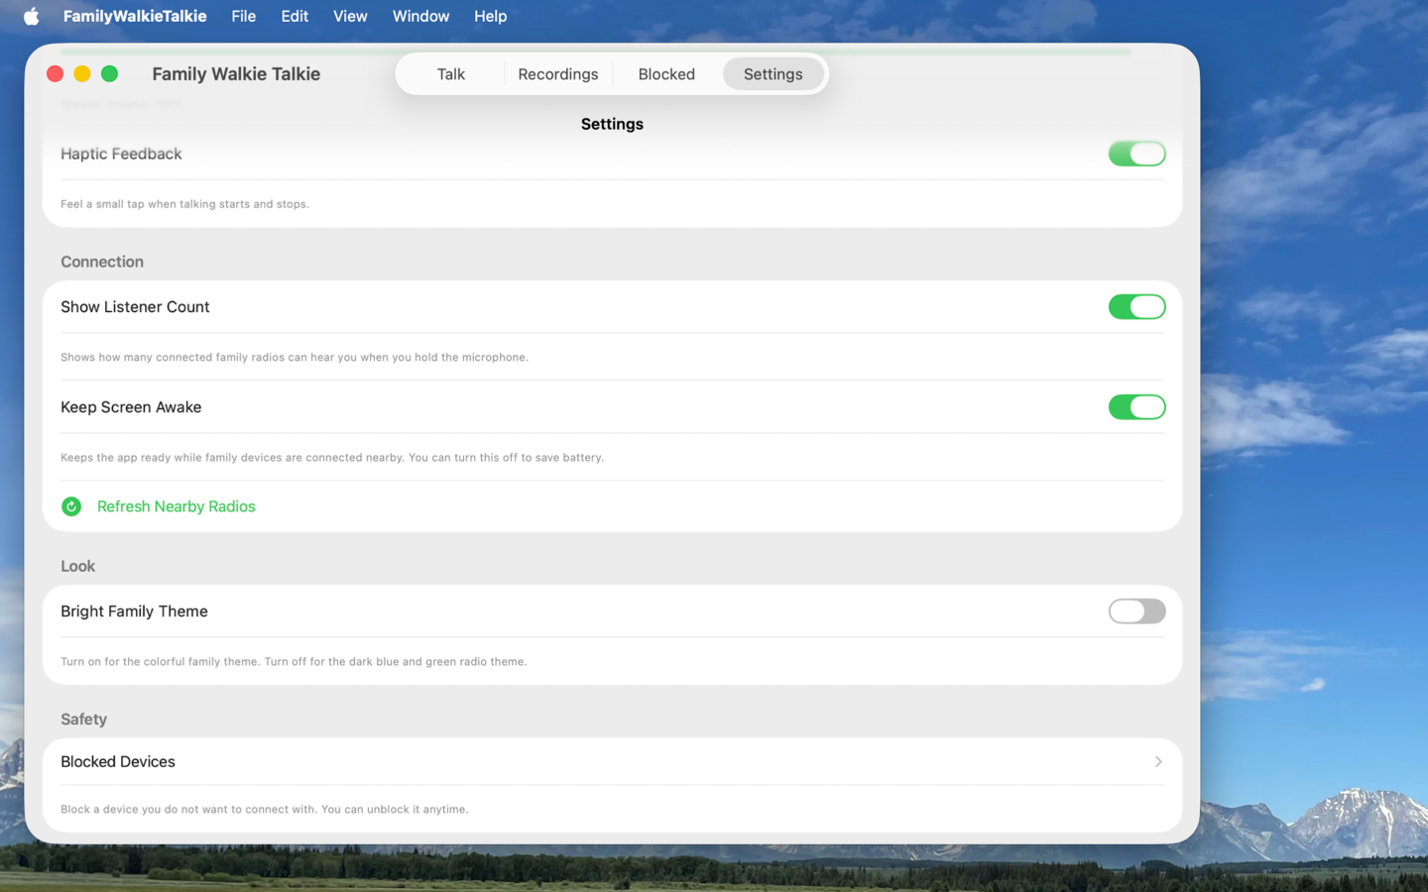Open the Edit menu
The height and width of the screenshot is (892, 1428).
coord(295,16)
